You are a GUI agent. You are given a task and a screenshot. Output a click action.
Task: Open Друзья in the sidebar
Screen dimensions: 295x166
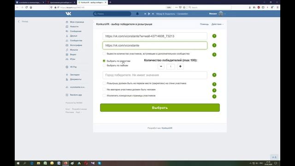(x=74, y=36)
